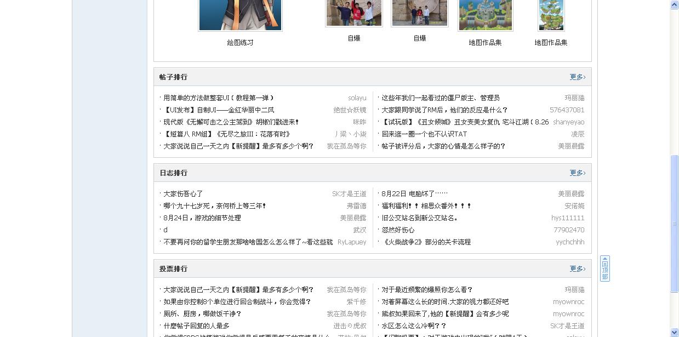Click author hys111111

(x=568, y=218)
